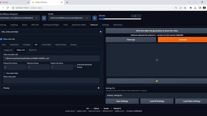Screen dimensions: 207x116
Task: Click Load All Settings button
Action: click(x=157, y=101)
